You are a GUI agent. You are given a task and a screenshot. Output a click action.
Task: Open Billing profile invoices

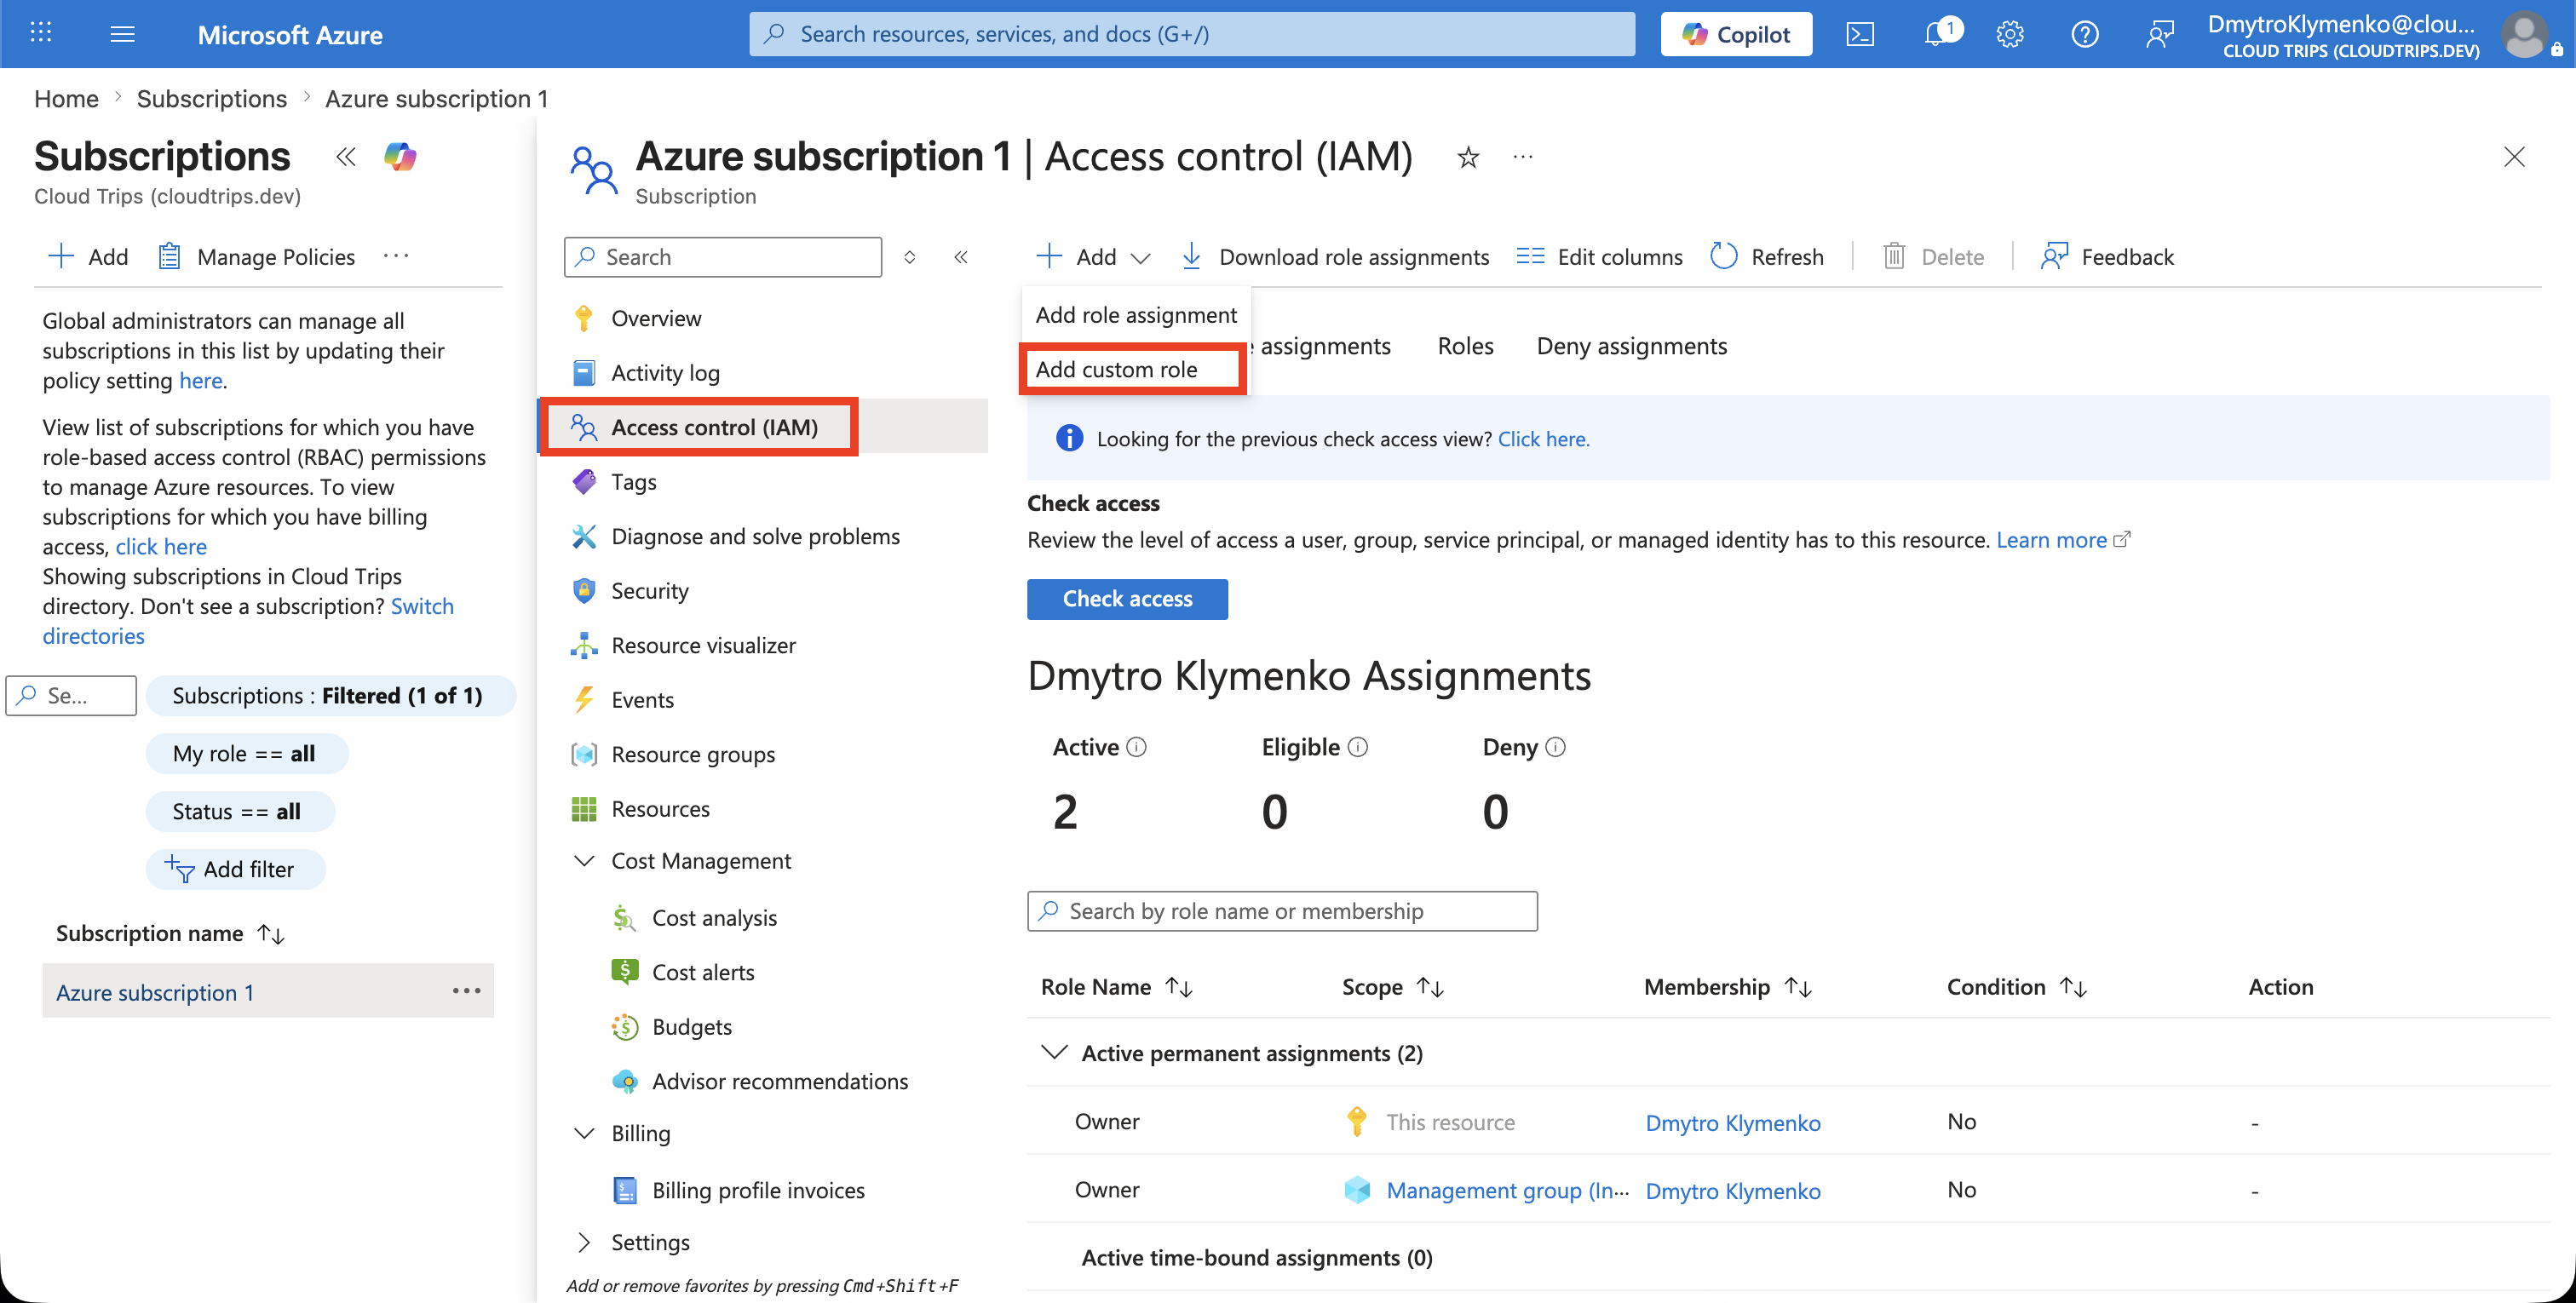point(758,1190)
